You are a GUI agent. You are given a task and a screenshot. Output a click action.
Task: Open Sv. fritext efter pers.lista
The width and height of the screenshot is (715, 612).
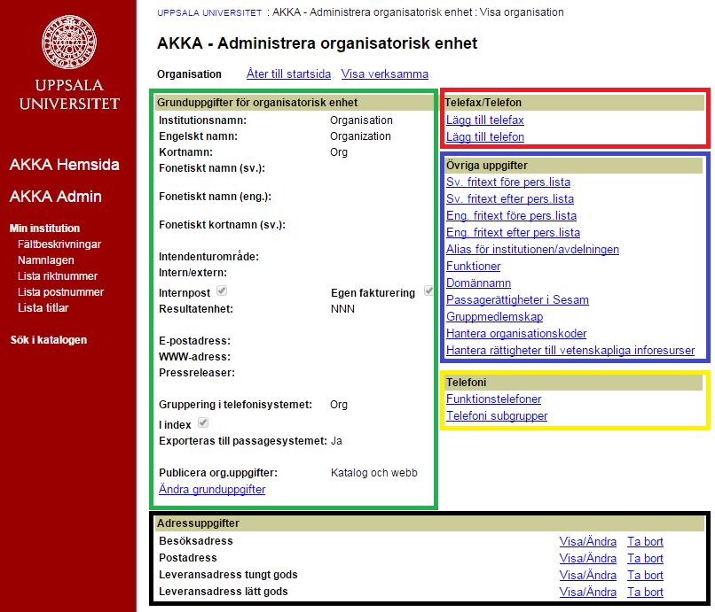click(x=510, y=198)
